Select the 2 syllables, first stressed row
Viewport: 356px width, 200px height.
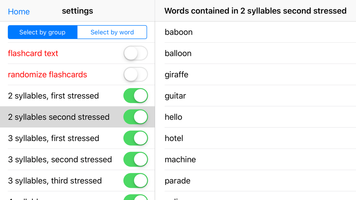tap(53, 96)
